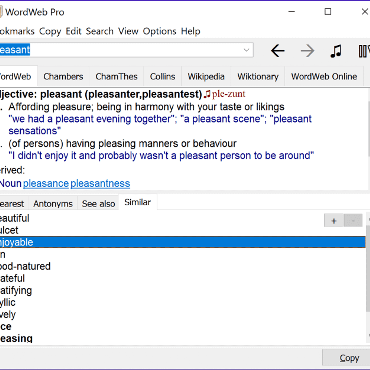Open the Options menu
The width and height of the screenshot is (370, 370).
(x=159, y=31)
